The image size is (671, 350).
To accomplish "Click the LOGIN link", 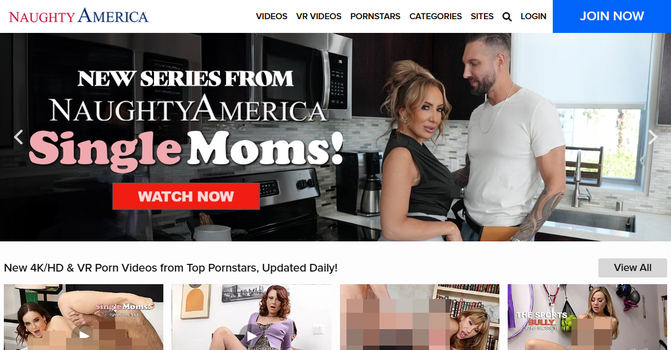I will (x=533, y=16).
